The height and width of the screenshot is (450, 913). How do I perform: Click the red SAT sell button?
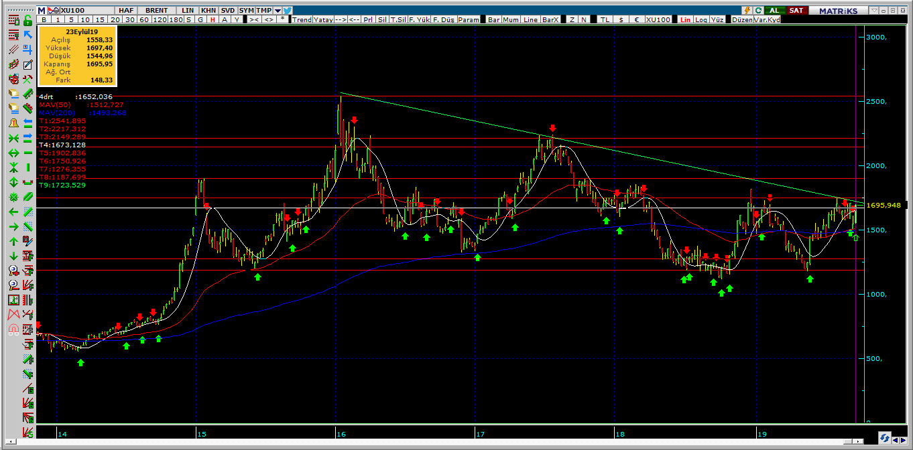pos(796,10)
